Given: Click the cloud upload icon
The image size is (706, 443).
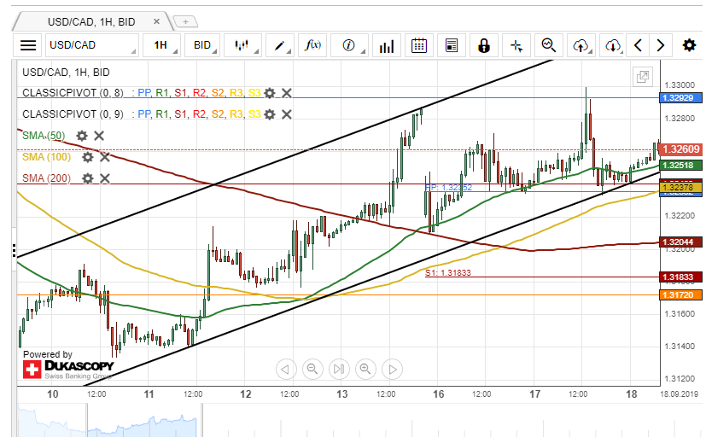Looking at the screenshot, I should pos(581,45).
